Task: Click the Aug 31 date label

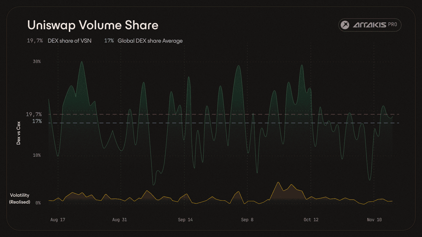Action: pyautogui.click(x=120, y=220)
